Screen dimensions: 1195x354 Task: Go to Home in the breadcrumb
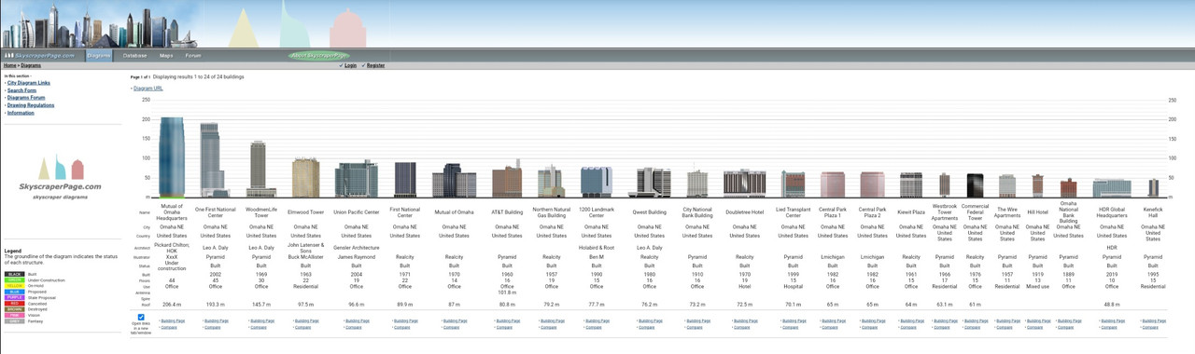coord(9,66)
